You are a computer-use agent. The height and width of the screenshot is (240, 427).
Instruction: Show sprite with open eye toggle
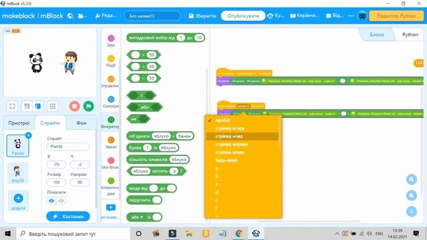(51, 201)
